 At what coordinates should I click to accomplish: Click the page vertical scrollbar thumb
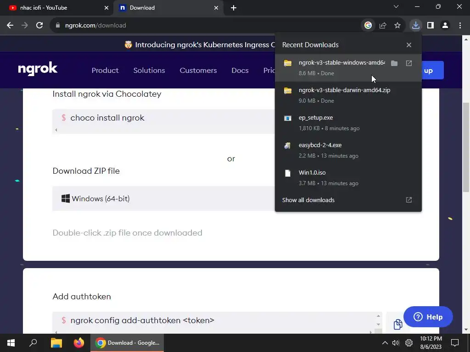(466, 147)
